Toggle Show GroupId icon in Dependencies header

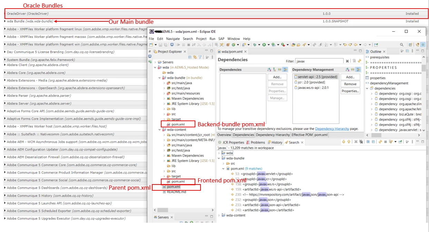(x=280, y=70)
